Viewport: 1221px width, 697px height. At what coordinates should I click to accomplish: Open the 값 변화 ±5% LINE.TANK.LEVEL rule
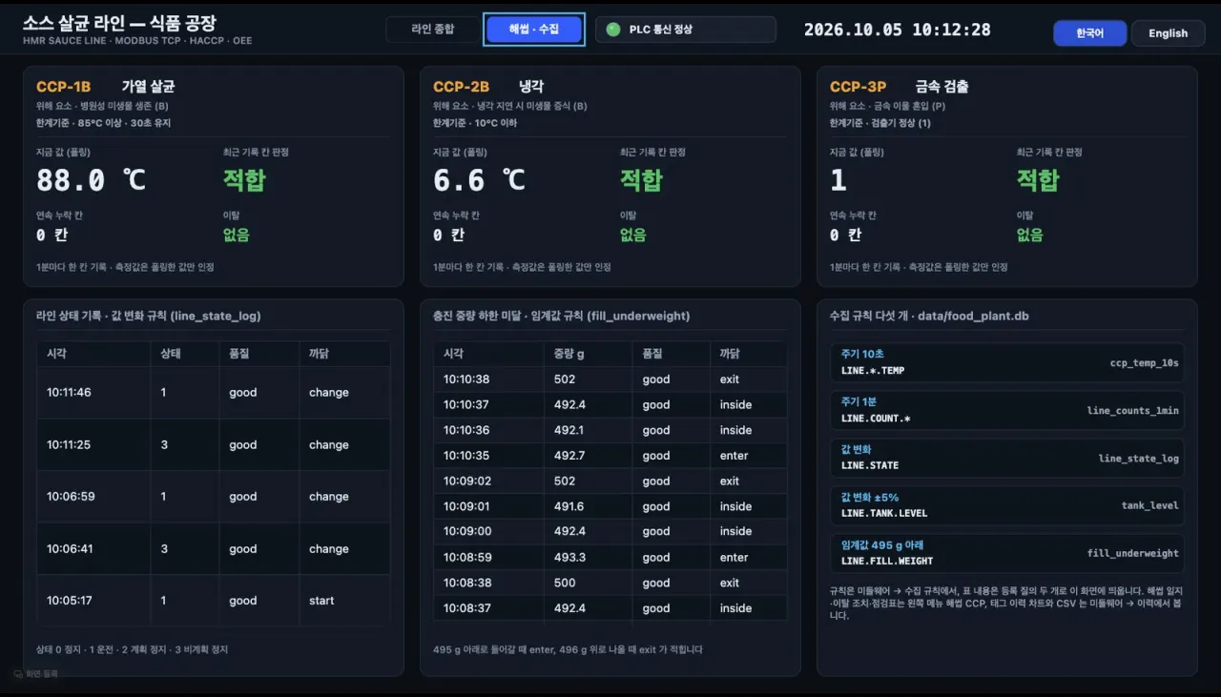(1009, 505)
